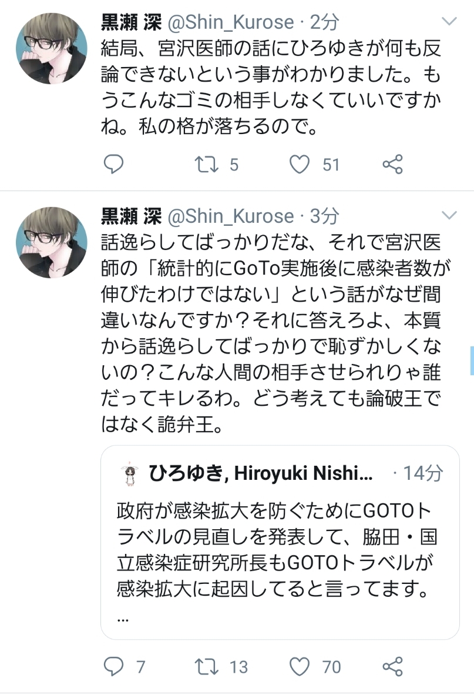Tap the quoted tweet's ひろゆき avatar

click(129, 473)
